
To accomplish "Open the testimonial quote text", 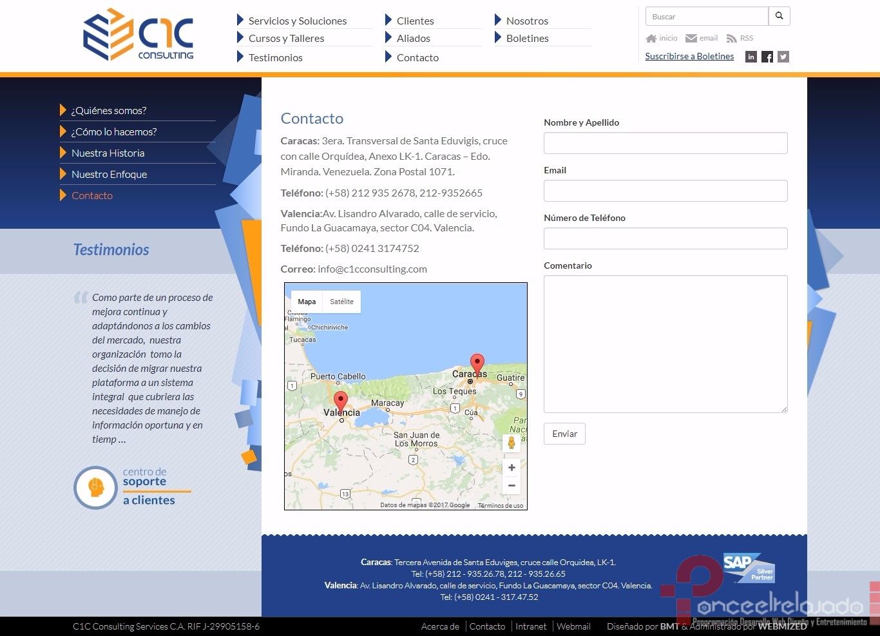I will coord(152,369).
